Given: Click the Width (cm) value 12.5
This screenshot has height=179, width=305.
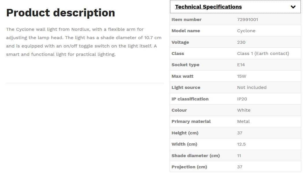Looking at the screenshot, I should (x=241, y=144).
